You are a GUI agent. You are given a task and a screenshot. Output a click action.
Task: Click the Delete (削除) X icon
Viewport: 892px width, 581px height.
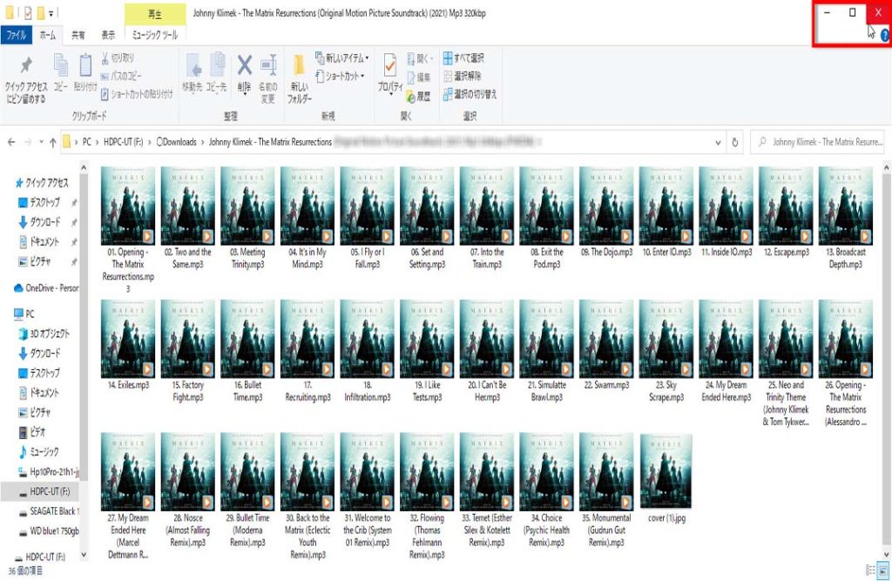245,66
